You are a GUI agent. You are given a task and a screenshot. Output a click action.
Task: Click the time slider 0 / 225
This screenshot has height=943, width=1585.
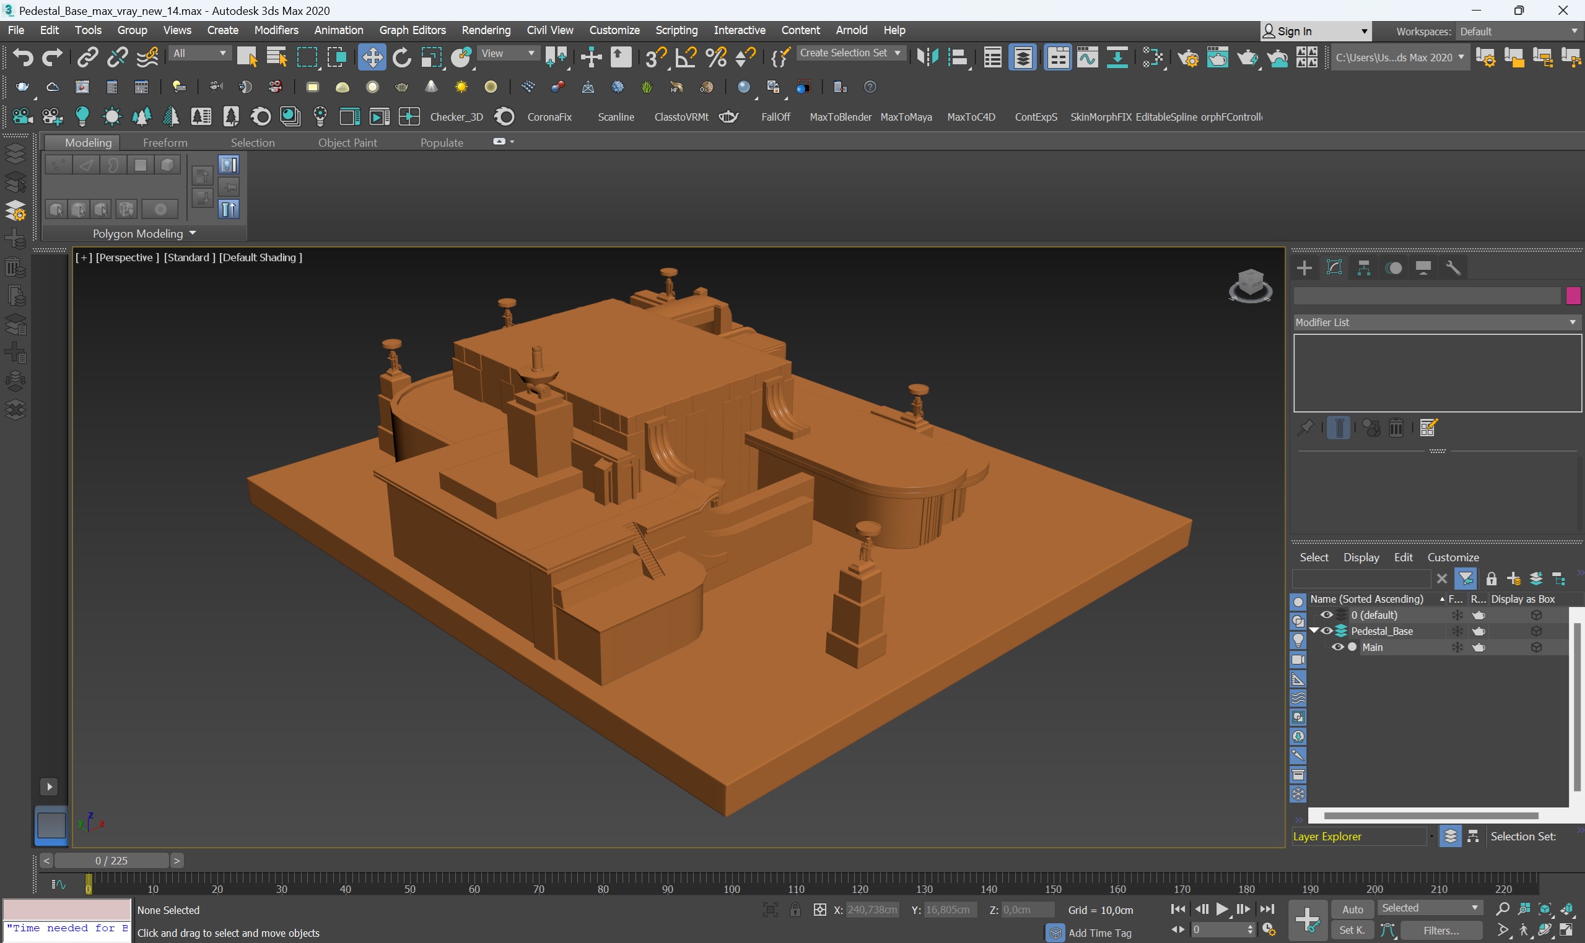click(111, 860)
